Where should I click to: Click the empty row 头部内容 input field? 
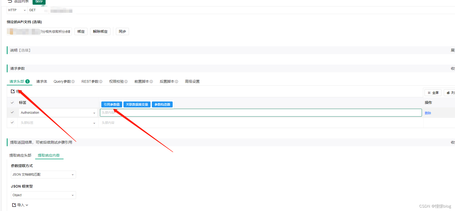pyautogui.click(x=261, y=123)
